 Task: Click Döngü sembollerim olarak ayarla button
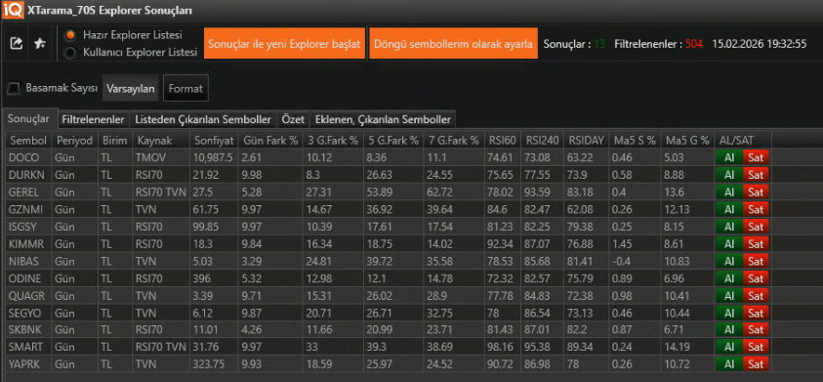(x=454, y=44)
